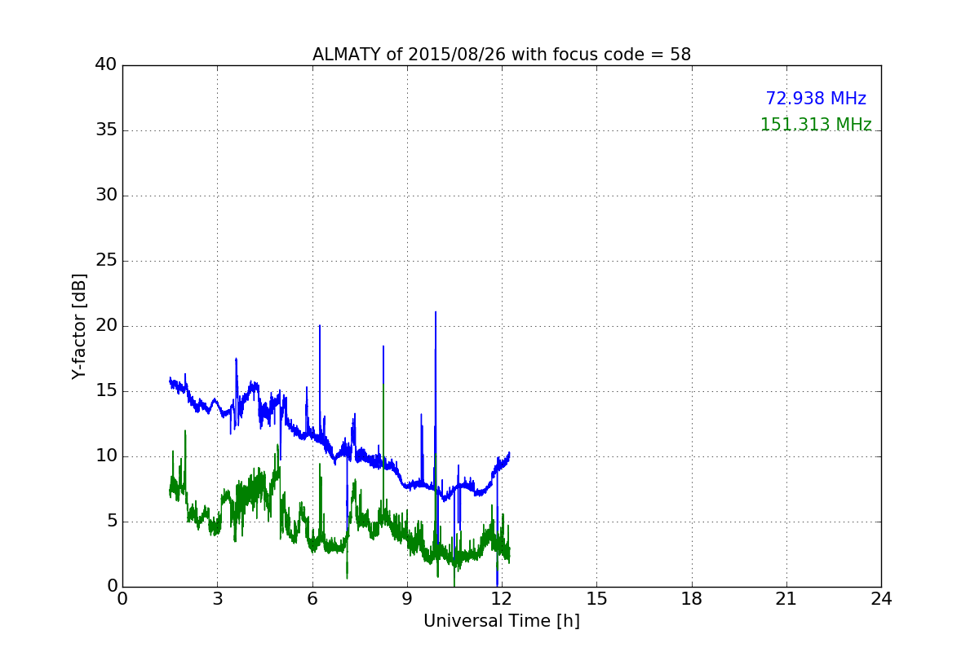Click x-axis tick label 9
Screen dimensions: 979x652
click(407, 599)
